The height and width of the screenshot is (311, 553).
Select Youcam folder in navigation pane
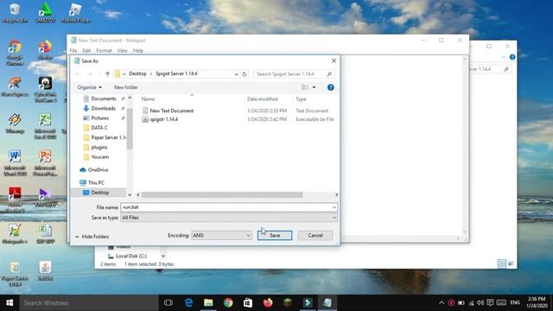pos(100,157)
